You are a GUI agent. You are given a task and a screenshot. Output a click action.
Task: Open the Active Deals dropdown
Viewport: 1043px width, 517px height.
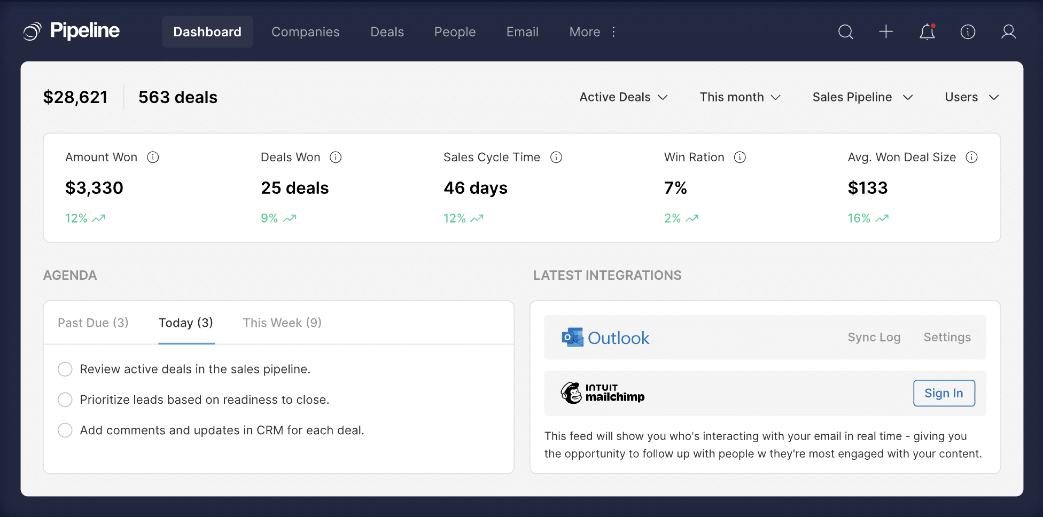pyautogui.click(x=622, y=97)
